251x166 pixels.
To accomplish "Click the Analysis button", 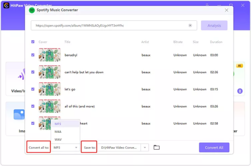I will (x=214, y=25).
